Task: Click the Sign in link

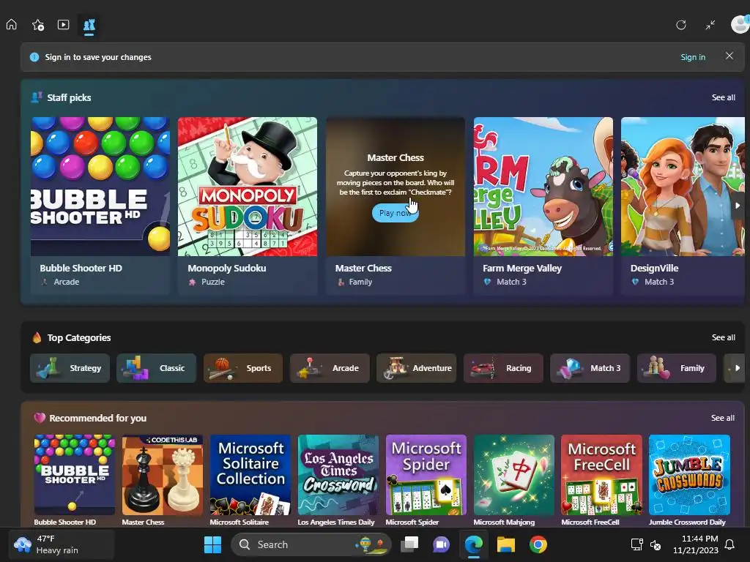Action: (x=693, y=57)
